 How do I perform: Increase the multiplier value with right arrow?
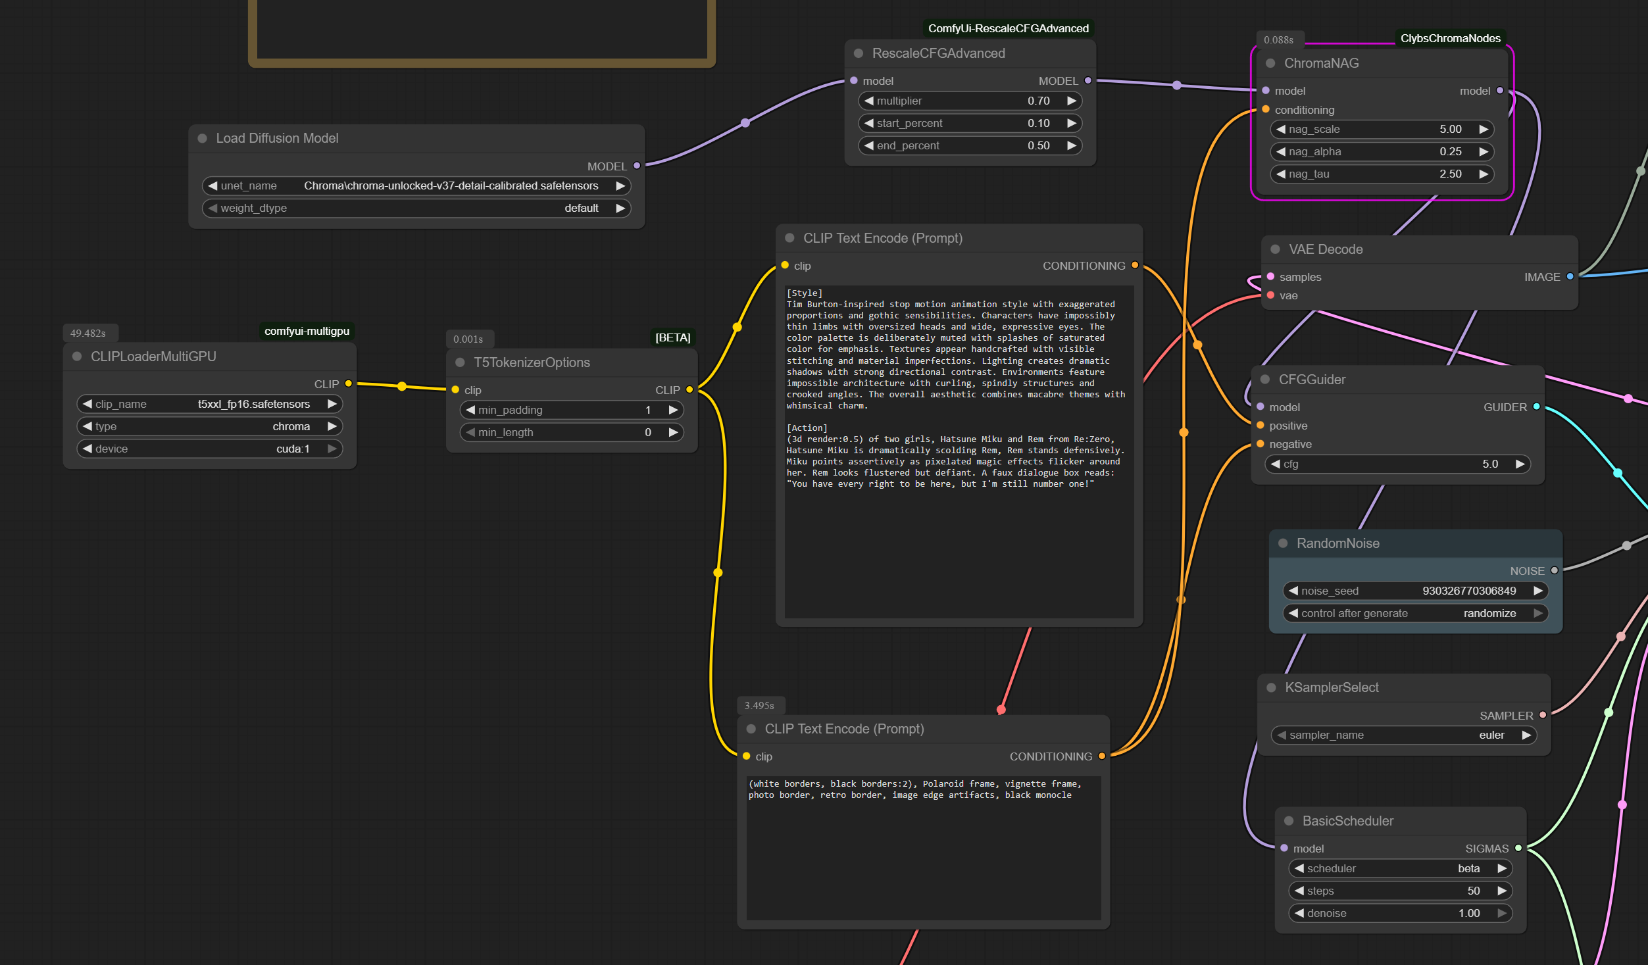[x=1072, y=101]
